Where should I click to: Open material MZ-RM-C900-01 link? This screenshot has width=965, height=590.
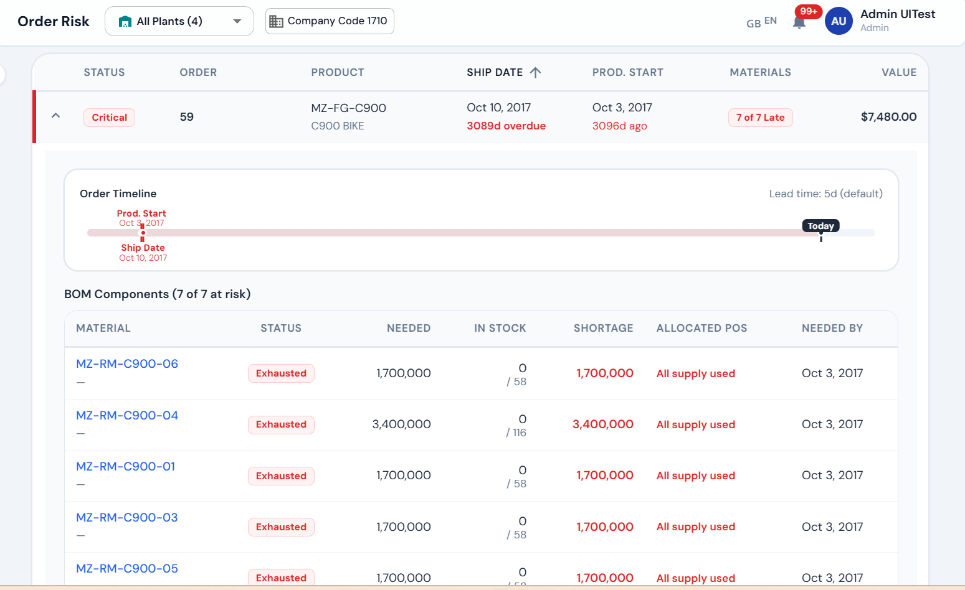click(125, 466)
